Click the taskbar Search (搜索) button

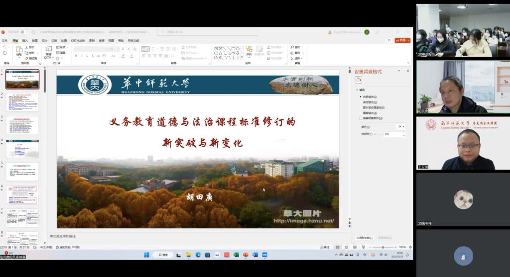163,255
